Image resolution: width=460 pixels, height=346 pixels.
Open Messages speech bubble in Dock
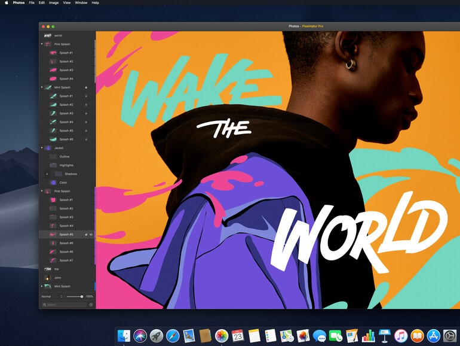[319, 336]
